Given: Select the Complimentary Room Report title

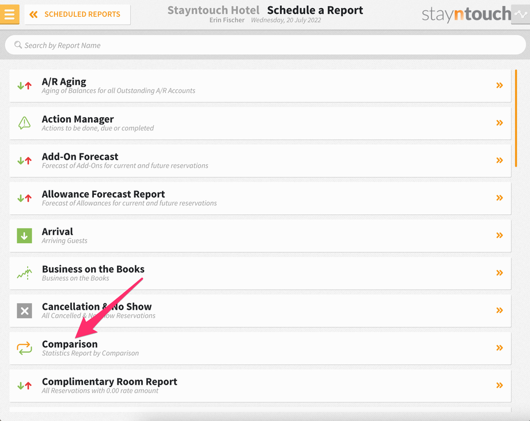Looking at the screenshot, I should tap(109, 382).
